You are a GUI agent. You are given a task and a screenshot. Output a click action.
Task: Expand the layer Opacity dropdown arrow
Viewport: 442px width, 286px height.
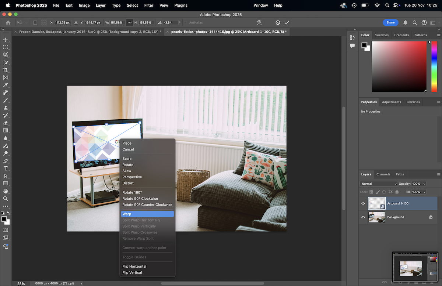pos(424,184)
